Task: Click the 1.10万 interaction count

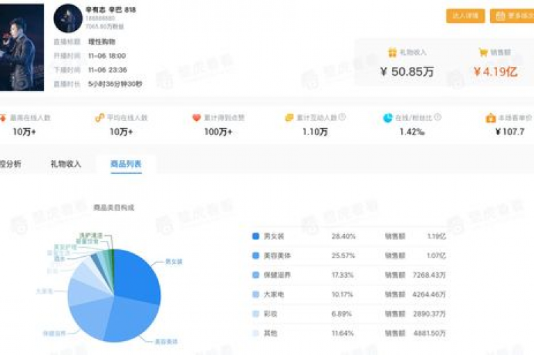Action: (315, 132)
